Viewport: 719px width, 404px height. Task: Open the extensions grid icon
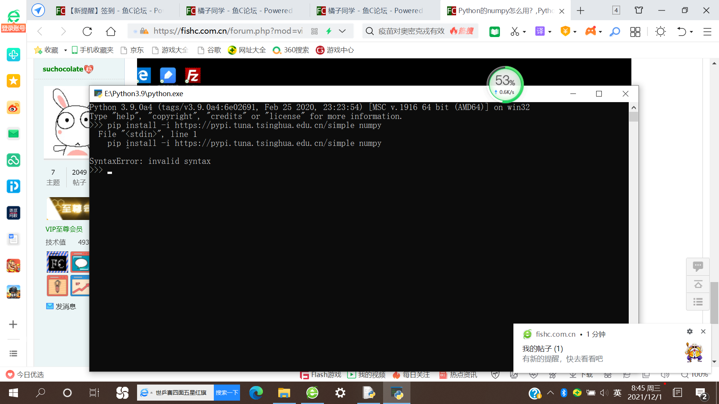click(635, 32)
